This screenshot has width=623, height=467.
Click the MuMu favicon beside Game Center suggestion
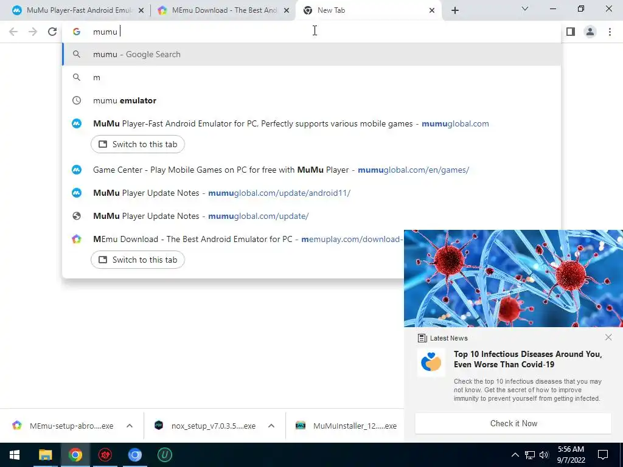pyautogui.click(x=77, y=170)
